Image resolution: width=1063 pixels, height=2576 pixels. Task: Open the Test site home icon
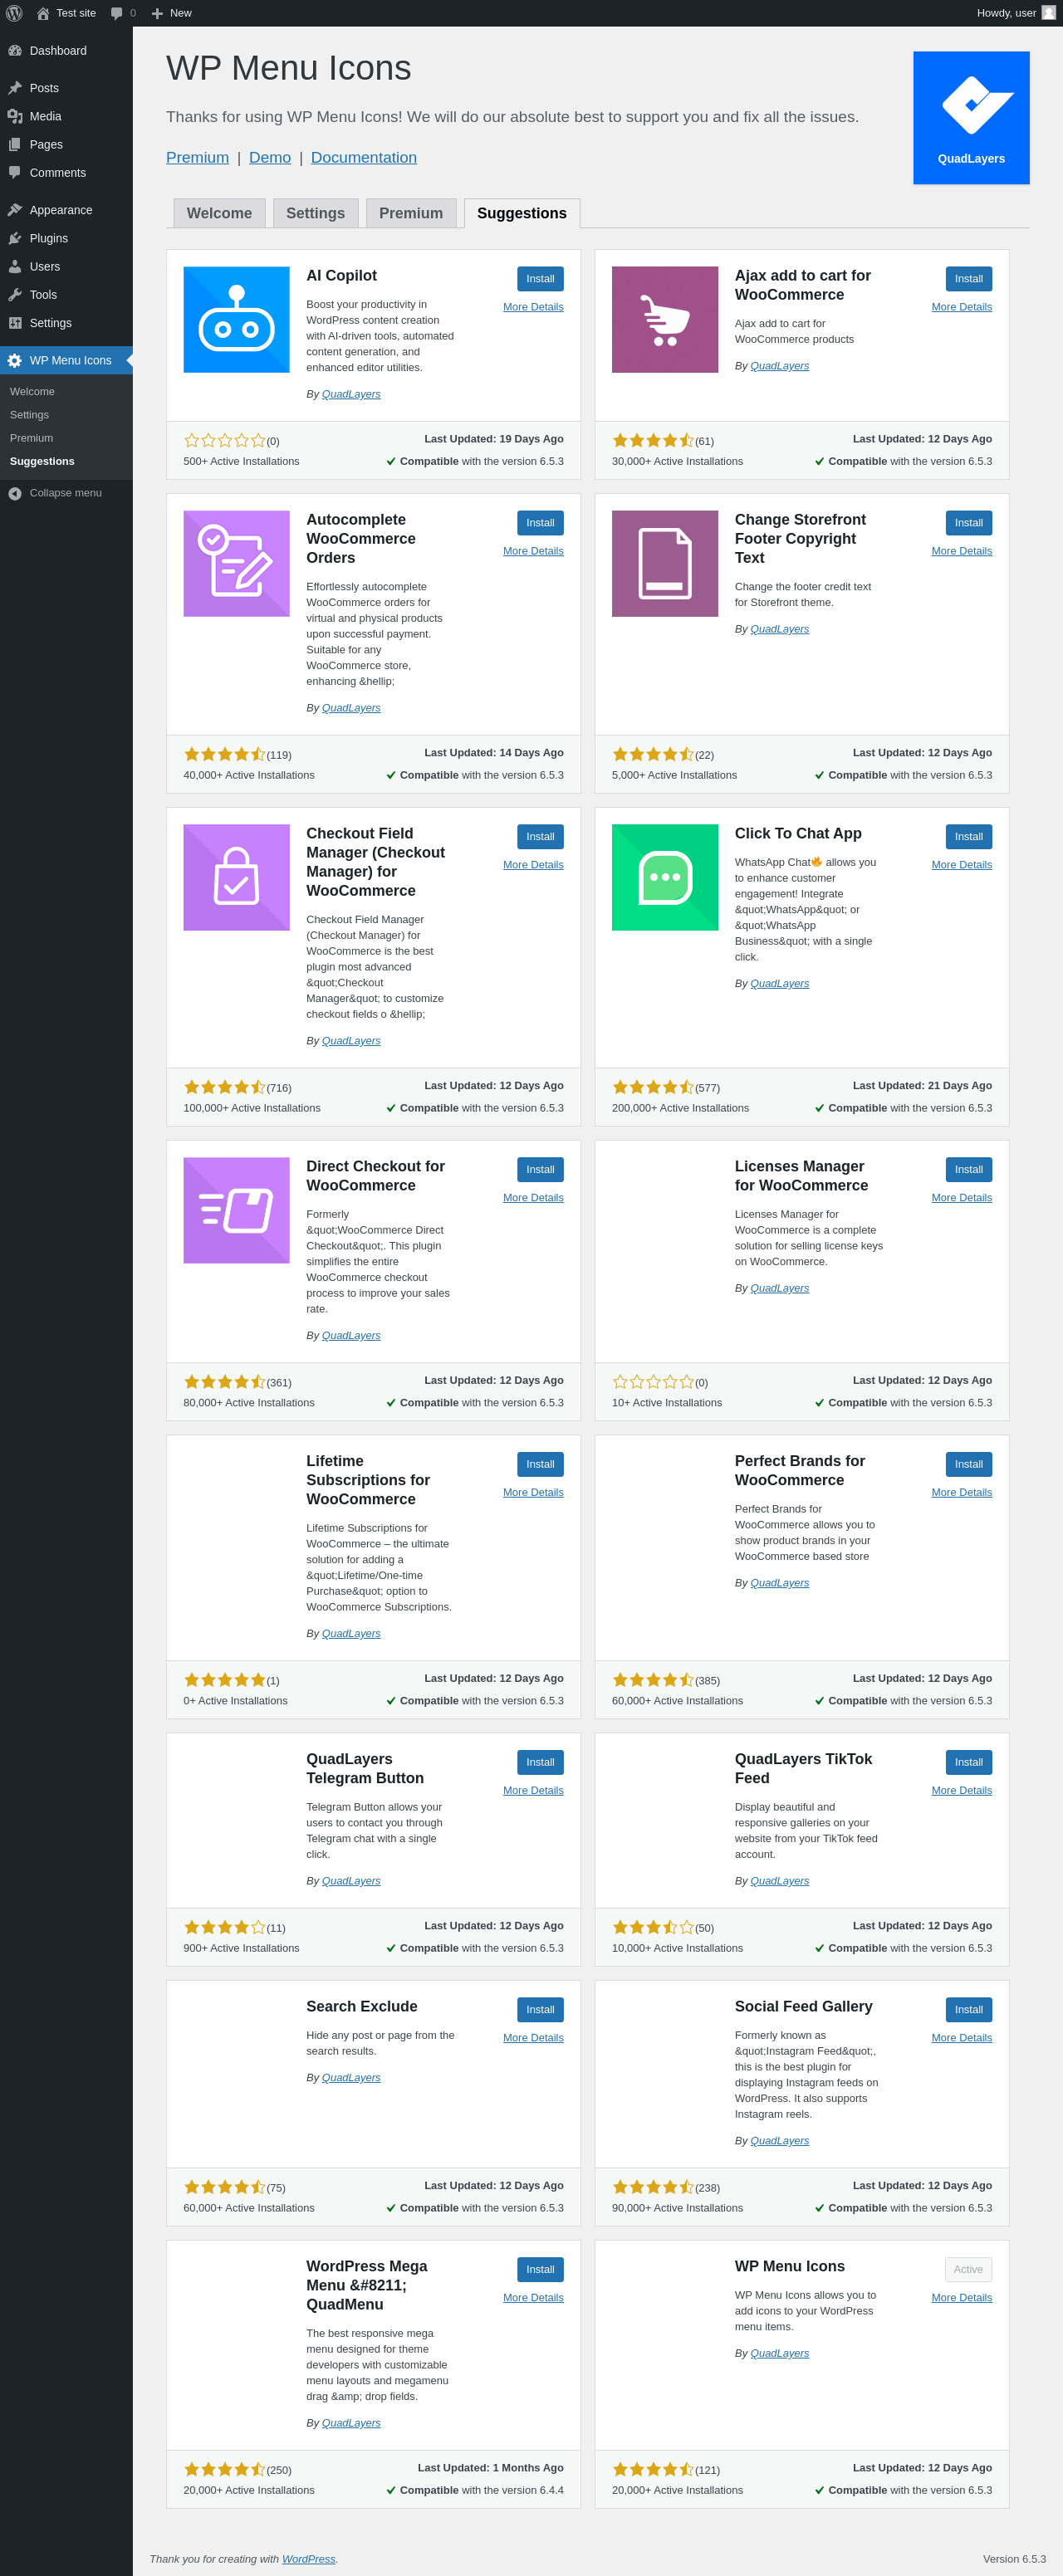pos(43,13)
